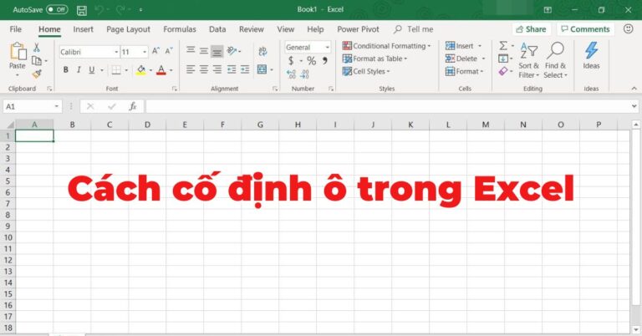Click Middle Align icon
The height and width of the screenshot is (336, 642).
(204, 51)
